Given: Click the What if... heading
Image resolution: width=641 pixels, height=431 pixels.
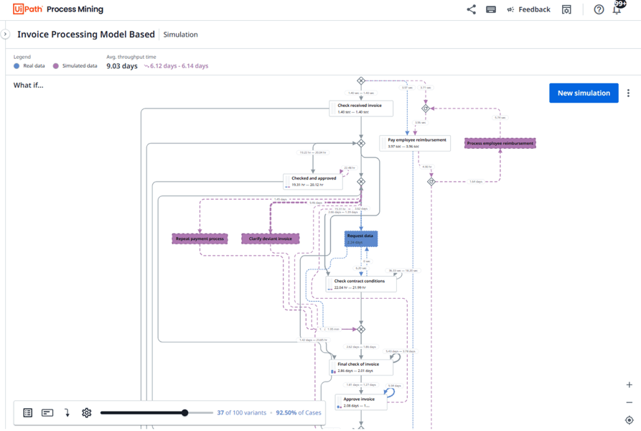Looking at the screenshot, I should click(x=28, y=85).
